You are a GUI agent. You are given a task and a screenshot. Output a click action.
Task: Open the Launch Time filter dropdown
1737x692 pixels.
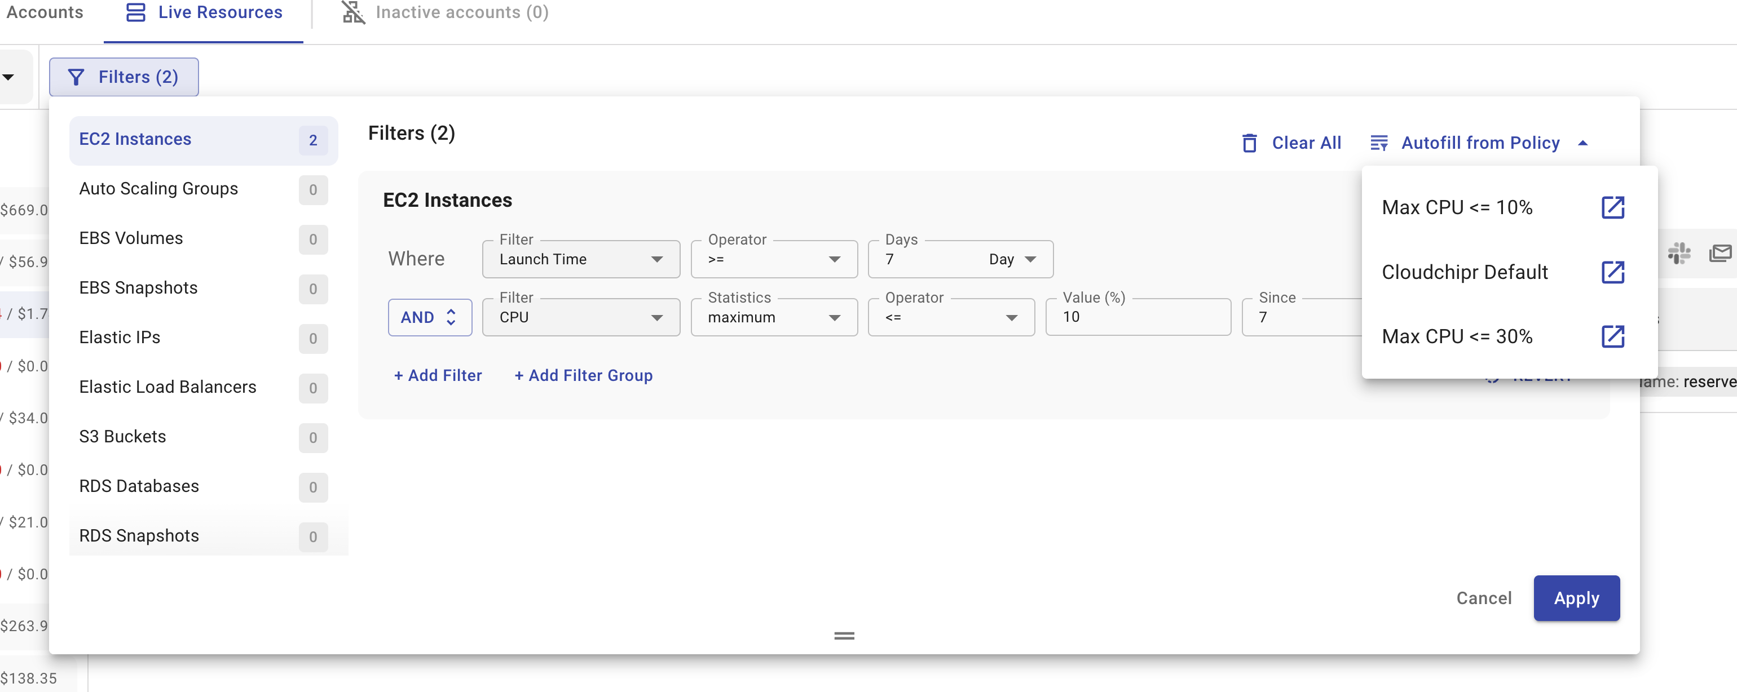580,259
